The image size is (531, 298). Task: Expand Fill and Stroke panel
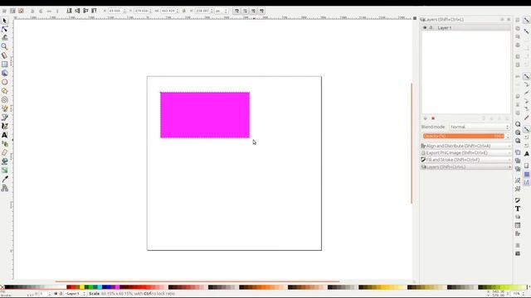465,160
